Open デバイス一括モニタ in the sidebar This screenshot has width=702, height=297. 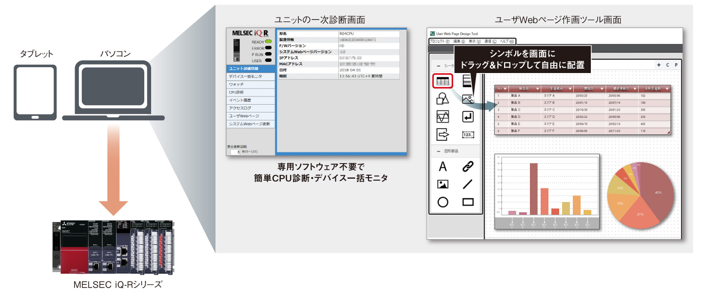pyautogui.click(x=251, y=76)
